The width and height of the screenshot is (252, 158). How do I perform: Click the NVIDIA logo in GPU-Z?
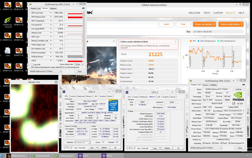pyautogui.click(x=238, y=97)
